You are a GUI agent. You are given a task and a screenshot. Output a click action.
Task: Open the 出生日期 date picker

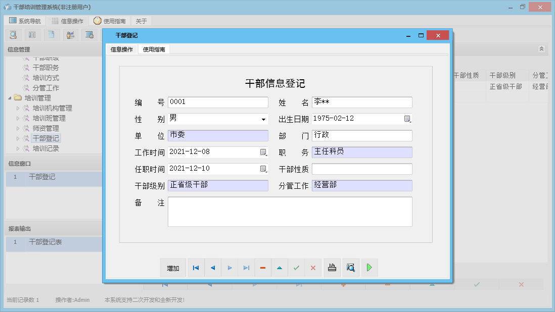(407, 119)
